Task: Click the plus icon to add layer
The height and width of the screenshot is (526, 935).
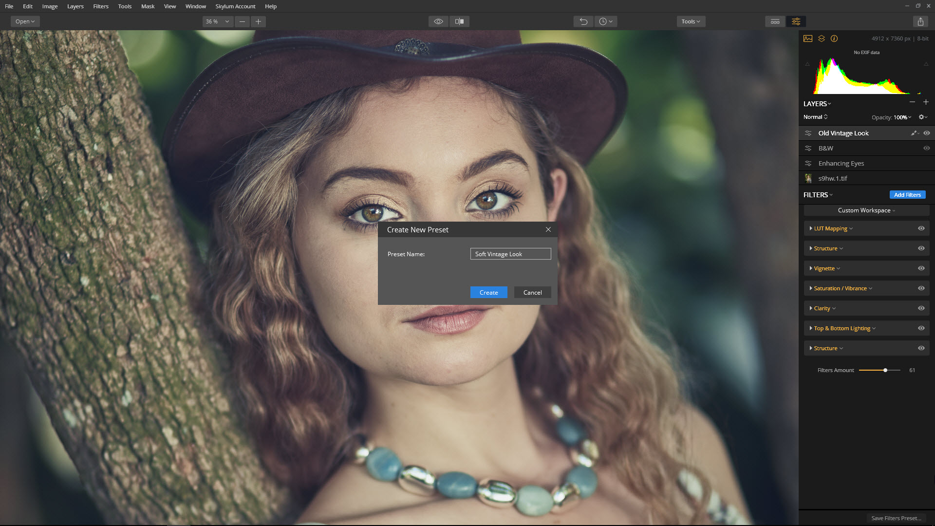Action: [x=926, y=102]
